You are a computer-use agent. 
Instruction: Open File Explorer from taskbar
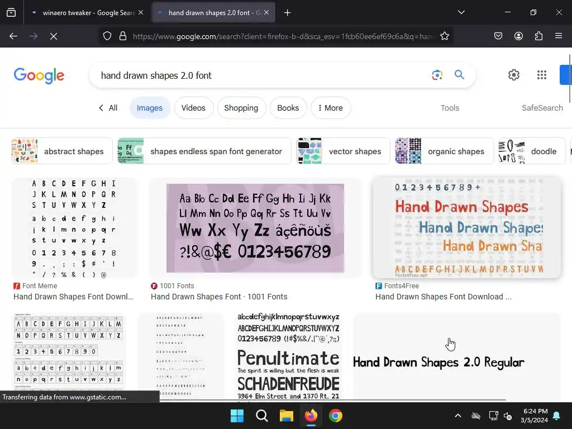(x=287, y=416)
